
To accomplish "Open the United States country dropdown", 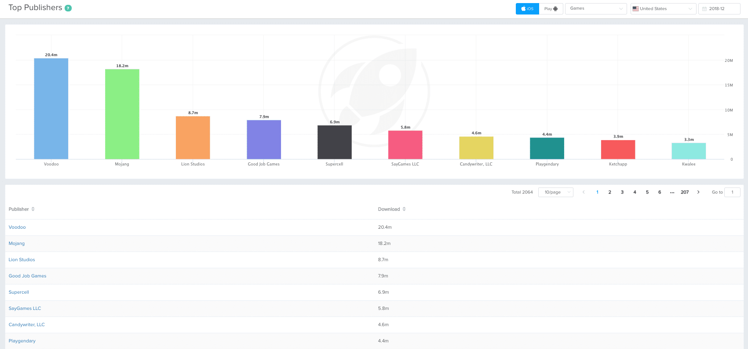I will coord(663,9).
